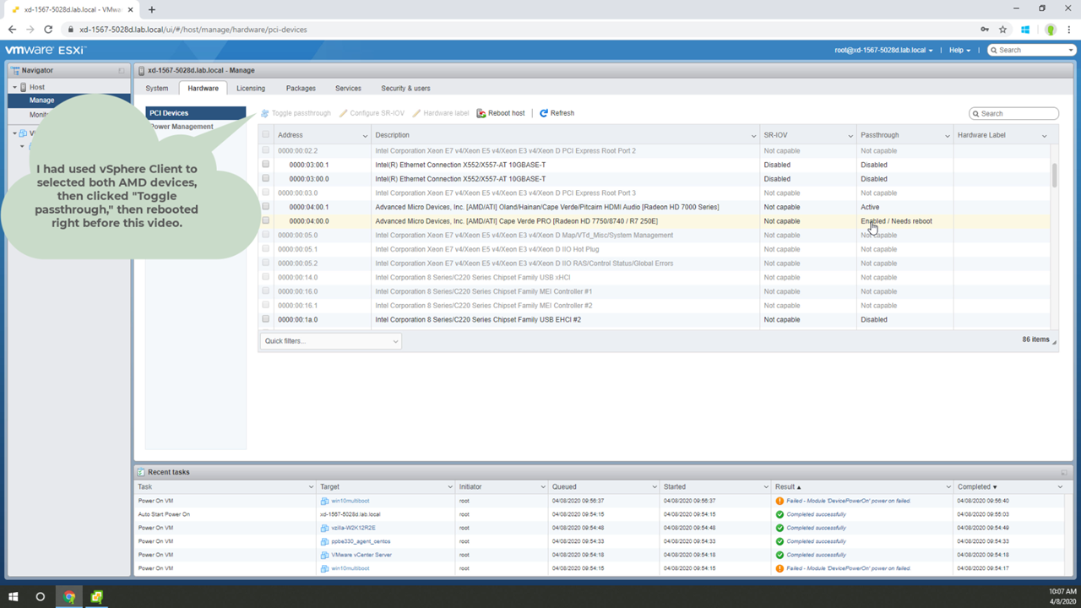The image size is (1081, 608).
Task: Open the root user account dropdown
Action: tap(883, 51)
